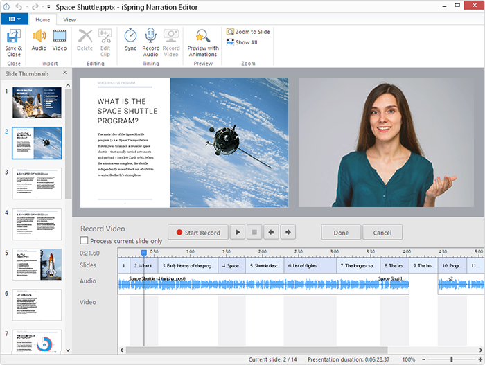Click the Cancel button
This screenshot has width=485, height=365.
click(382, 232)
